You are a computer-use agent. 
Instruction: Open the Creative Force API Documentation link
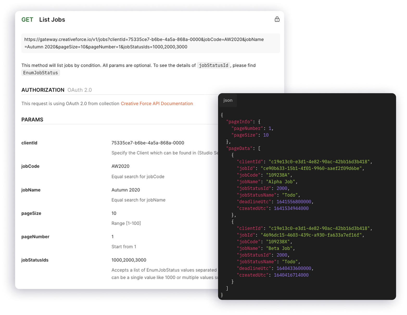[x=157, y=104]
